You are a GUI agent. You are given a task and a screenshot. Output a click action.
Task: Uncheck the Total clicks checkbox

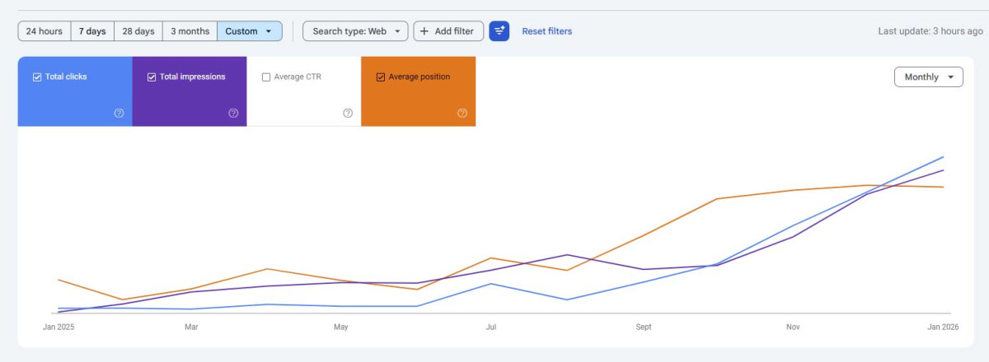tap(37, 77)
